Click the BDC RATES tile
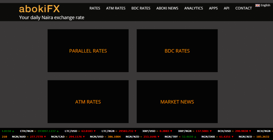 [x=177, y=51]
